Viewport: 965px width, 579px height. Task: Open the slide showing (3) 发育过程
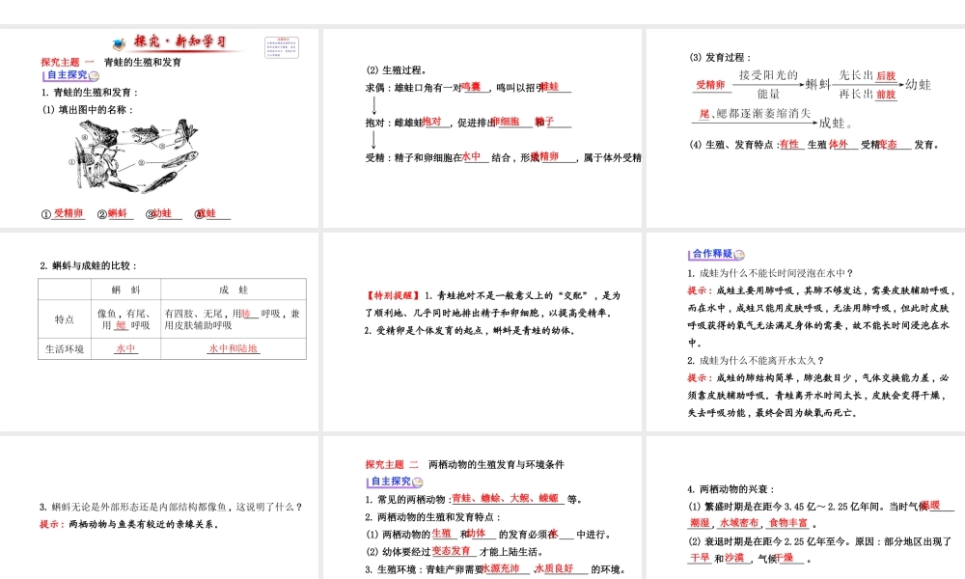[x=806, y=128]
